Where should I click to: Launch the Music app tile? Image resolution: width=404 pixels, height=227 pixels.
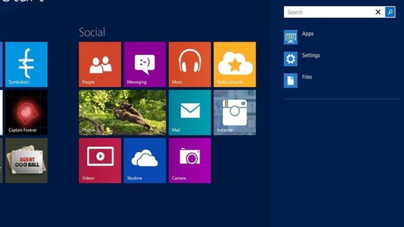coord(189,64)
